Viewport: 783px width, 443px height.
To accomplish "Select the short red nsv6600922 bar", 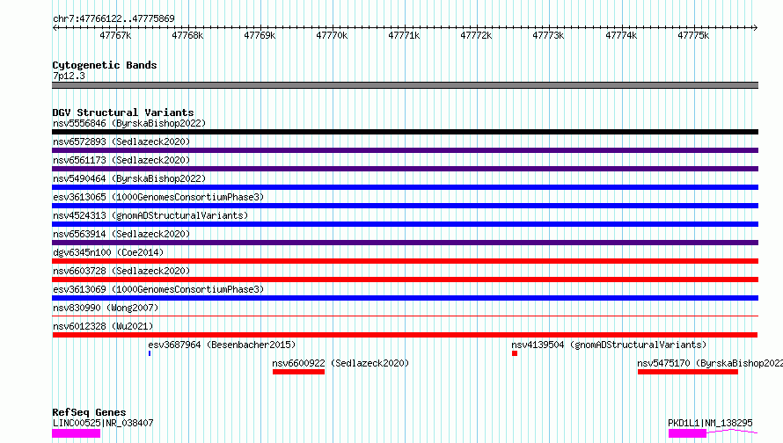I will click(298, 372).
